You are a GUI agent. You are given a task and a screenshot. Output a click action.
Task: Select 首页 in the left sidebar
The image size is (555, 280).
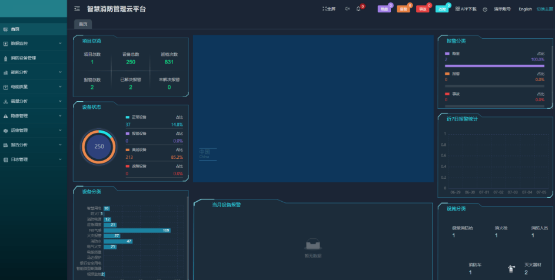click(x=15, y=29)
